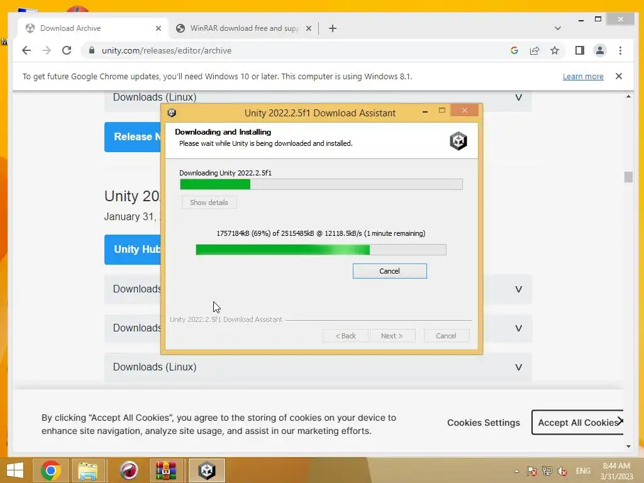Screen dimensions: 644x483
Task: Open the Chrome profile avatar
Action: (x=599, y=50)
